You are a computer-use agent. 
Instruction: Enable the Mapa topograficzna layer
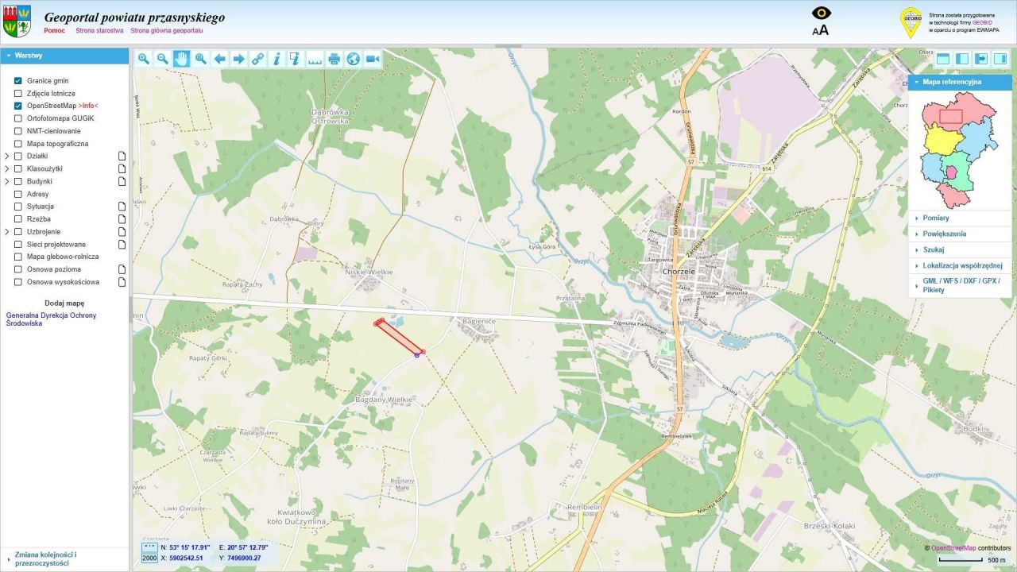click(18, 144)
